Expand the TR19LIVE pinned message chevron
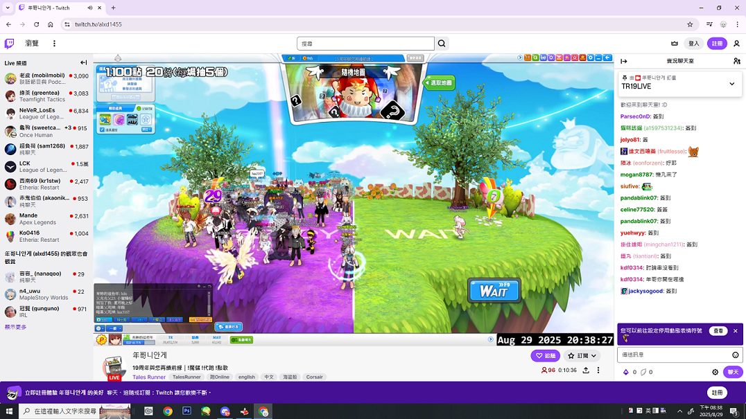This screenshot has height=419, width=746. [x=731, y=84]
